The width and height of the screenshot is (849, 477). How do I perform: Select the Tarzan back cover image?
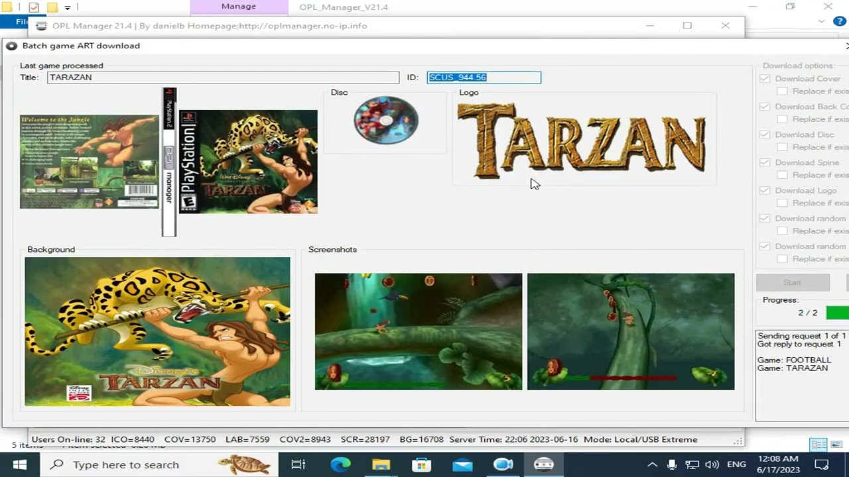click(x=90, y=162)
